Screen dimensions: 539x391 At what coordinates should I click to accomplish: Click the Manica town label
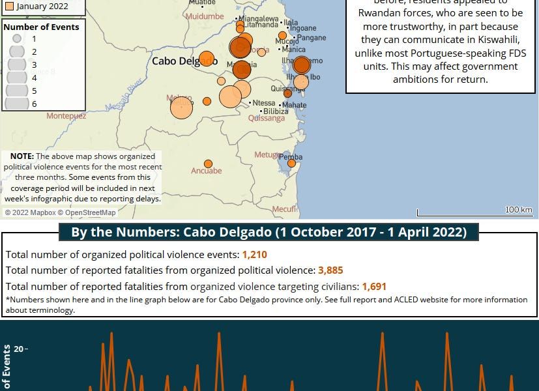tap(293, 50)
